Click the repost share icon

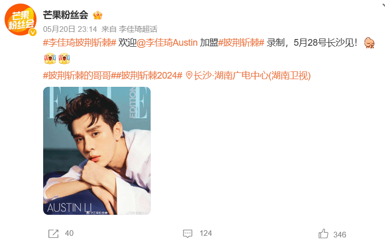pos(53,234)
